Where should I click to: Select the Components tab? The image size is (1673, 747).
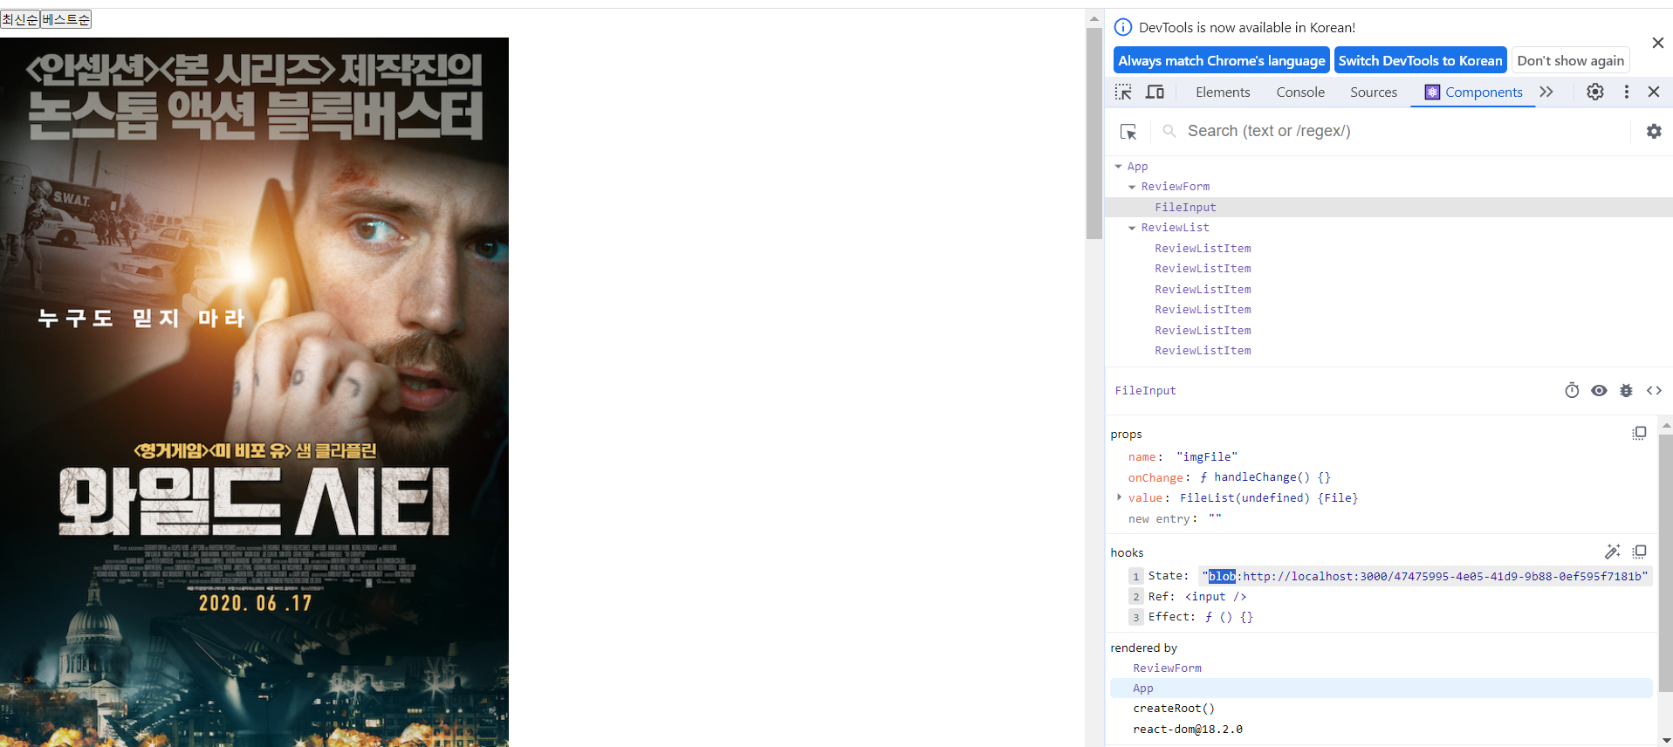tap(1474, 92)
